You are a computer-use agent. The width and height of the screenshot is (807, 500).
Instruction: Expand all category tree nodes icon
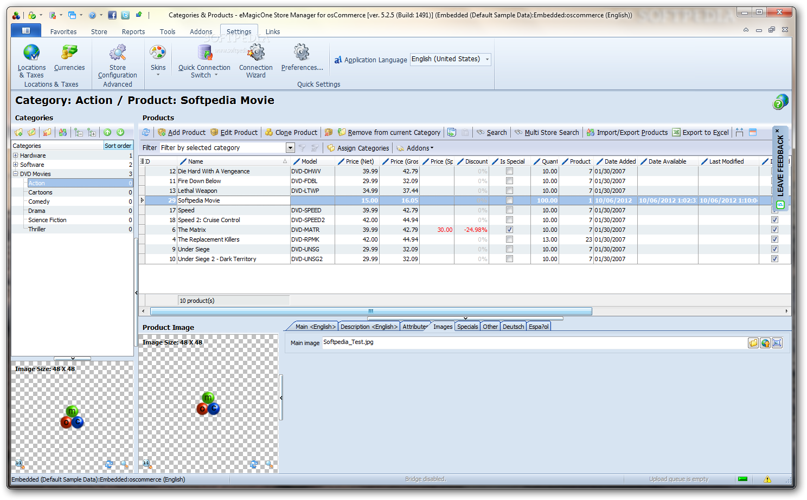point(92,132)
